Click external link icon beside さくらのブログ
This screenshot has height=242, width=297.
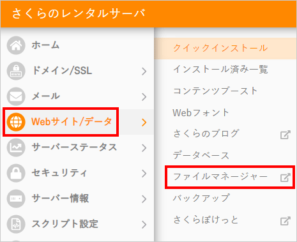click(x=286, y=135)
